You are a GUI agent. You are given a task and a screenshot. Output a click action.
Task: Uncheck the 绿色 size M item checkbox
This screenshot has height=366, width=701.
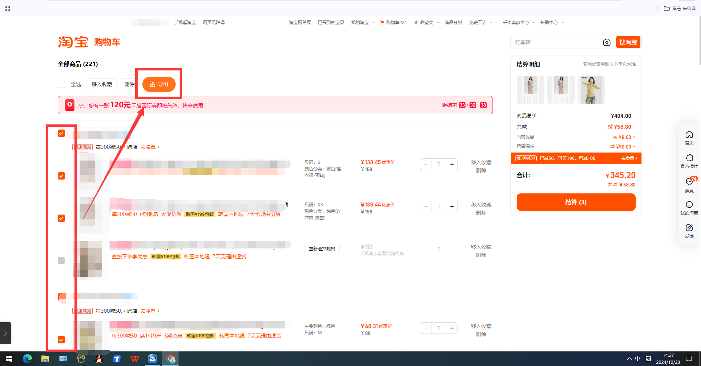coord(61,340)
